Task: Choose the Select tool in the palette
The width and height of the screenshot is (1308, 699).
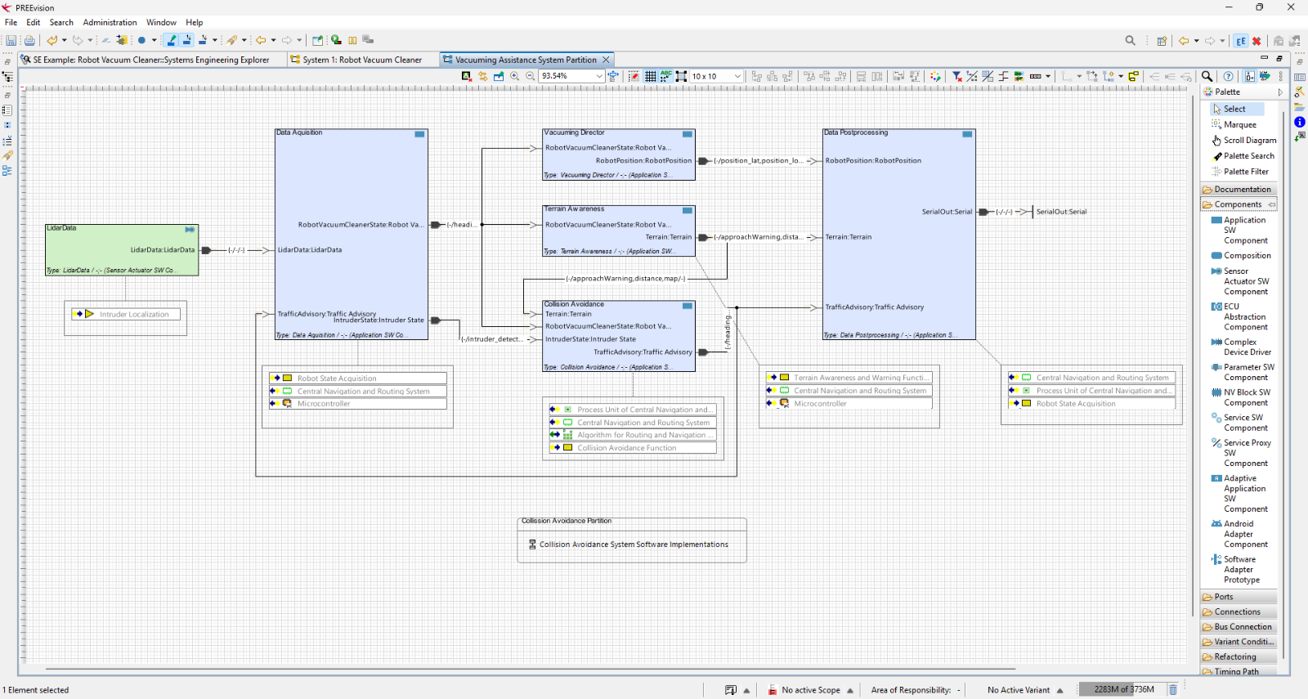Action: click(x=1238, y=109)
